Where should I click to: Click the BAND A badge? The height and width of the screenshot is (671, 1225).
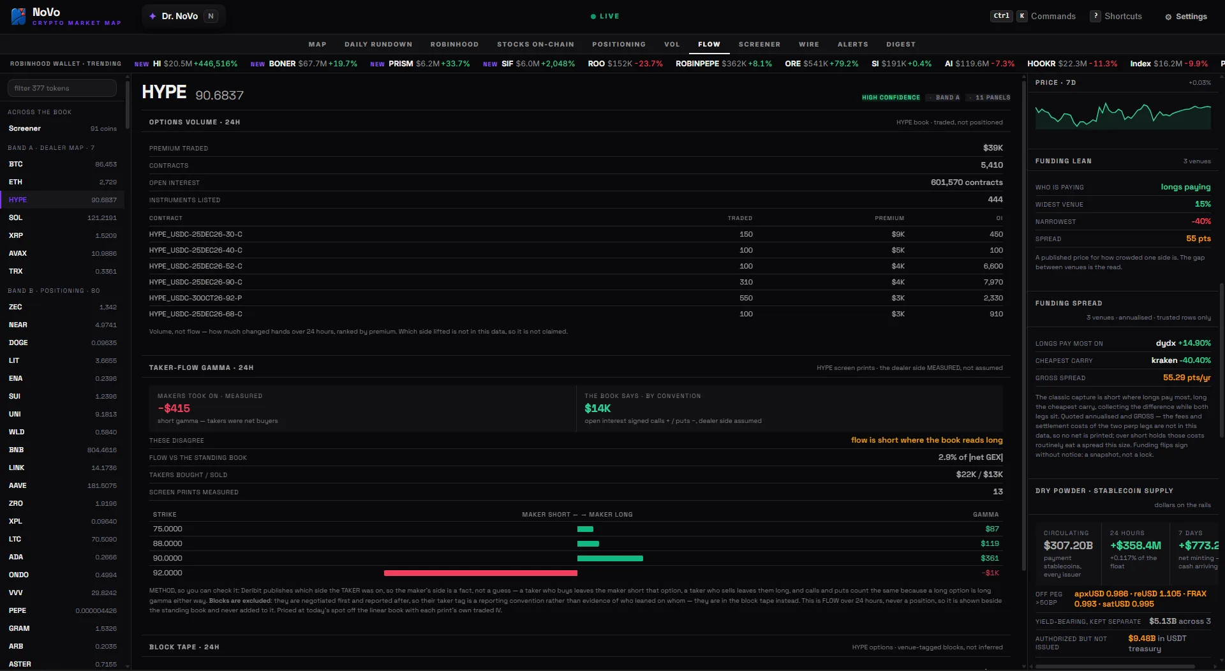(944, 98)
